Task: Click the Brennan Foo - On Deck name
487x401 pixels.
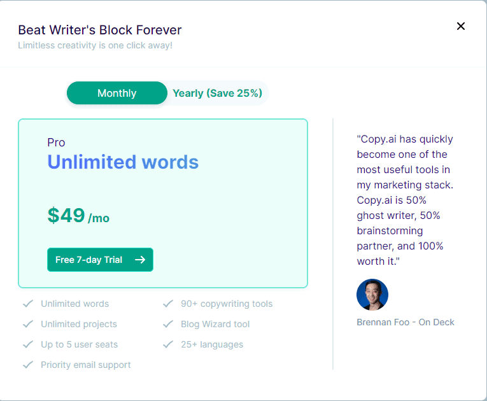Action: tap(406, 322)
